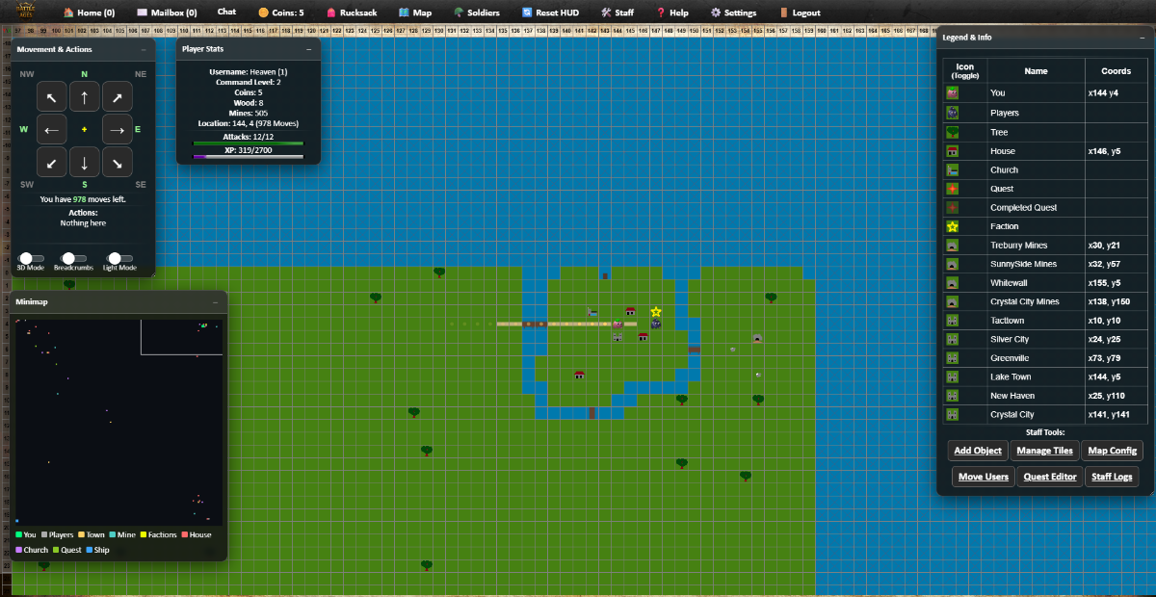Open the Quest Editor button
The width and height of the screenshot is (1156, 597).
tap(1049, 477)
